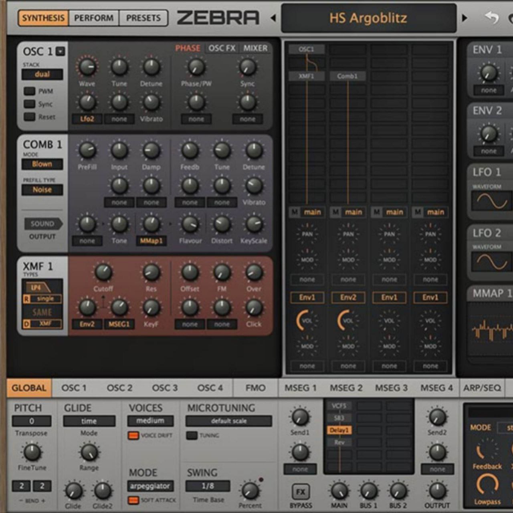Switch to the PERFORM tab

pyautogui.click(x=94, y=18)
